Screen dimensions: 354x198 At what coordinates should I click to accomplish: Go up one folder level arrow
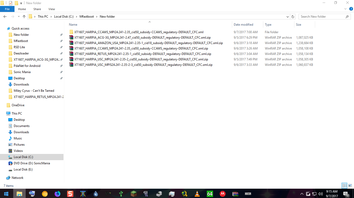click(x=24, y=17)
